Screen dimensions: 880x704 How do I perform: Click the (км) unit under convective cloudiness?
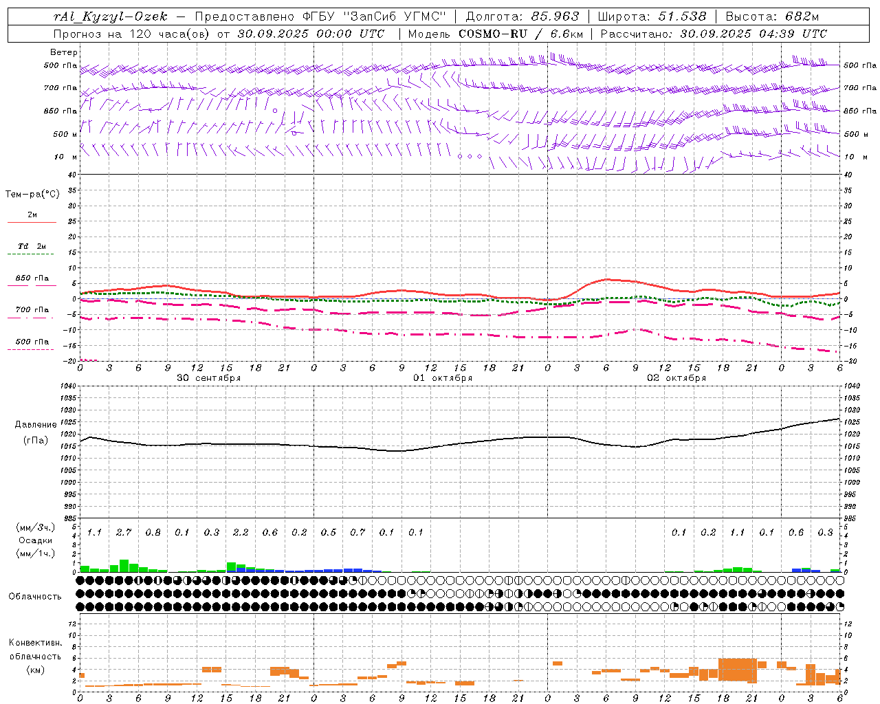pyautogui.click(x=35, y=670)
